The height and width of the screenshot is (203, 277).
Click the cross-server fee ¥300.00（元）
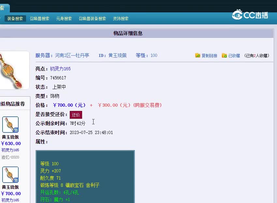[114, 105]
